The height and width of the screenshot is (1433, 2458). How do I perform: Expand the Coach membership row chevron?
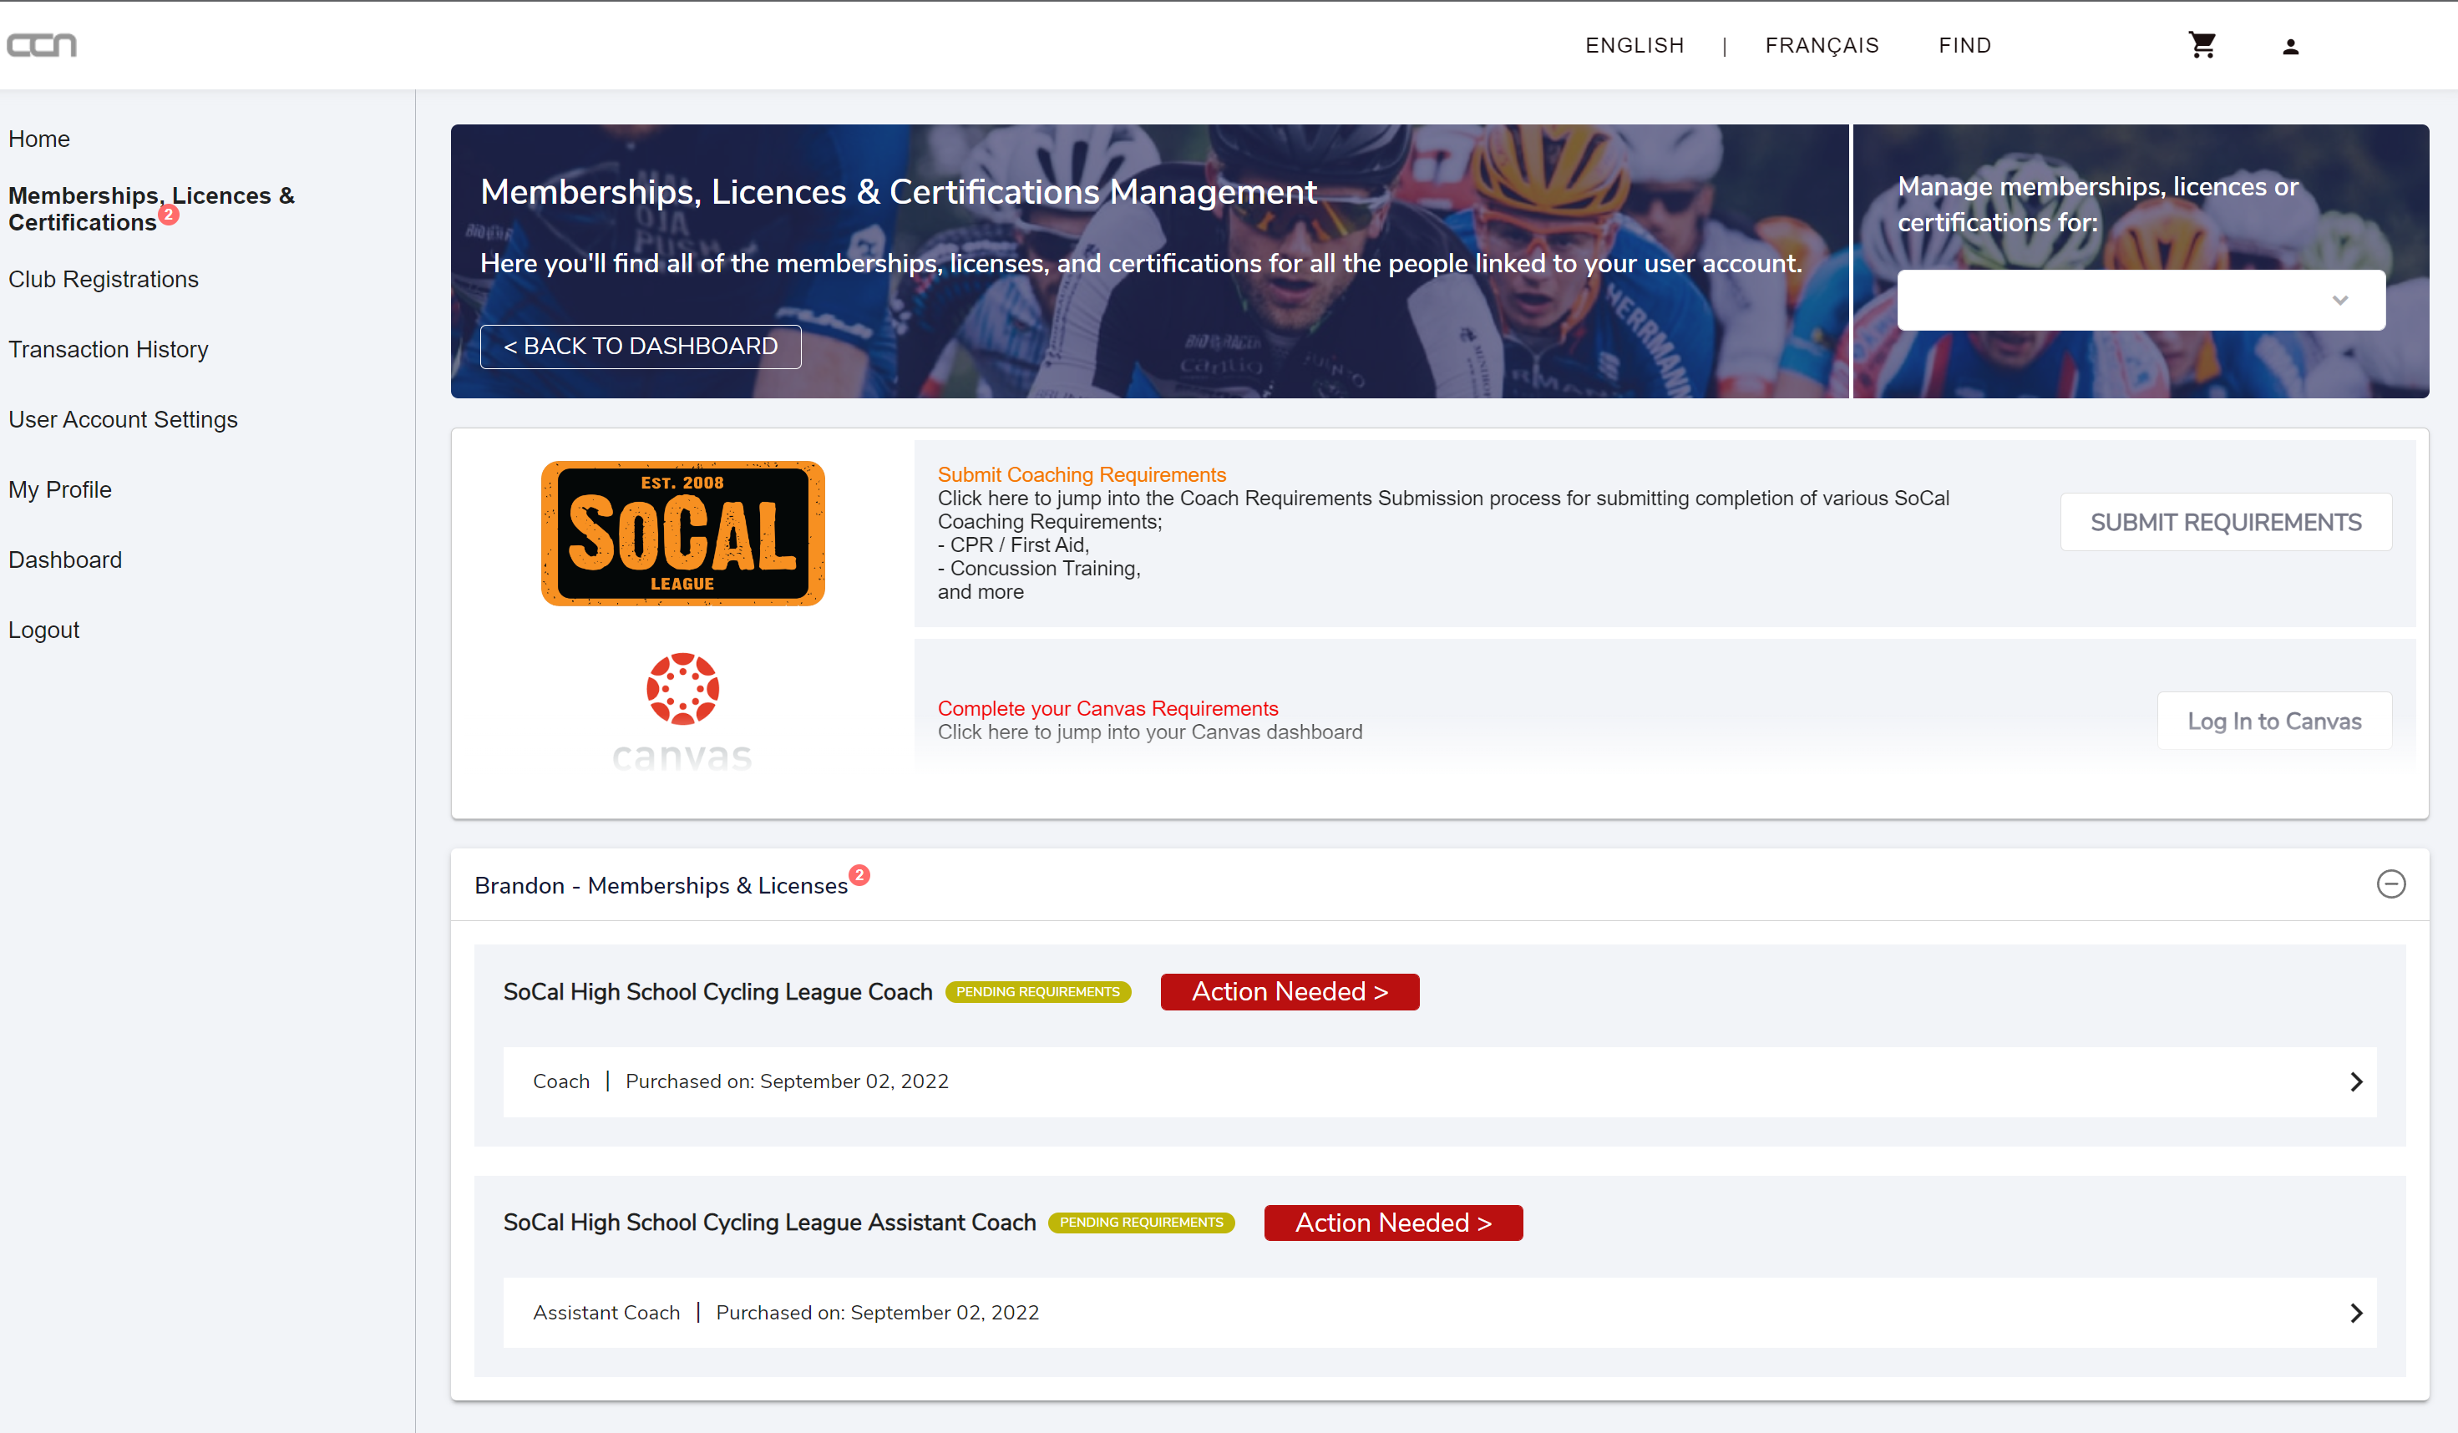[2355, 1081]
